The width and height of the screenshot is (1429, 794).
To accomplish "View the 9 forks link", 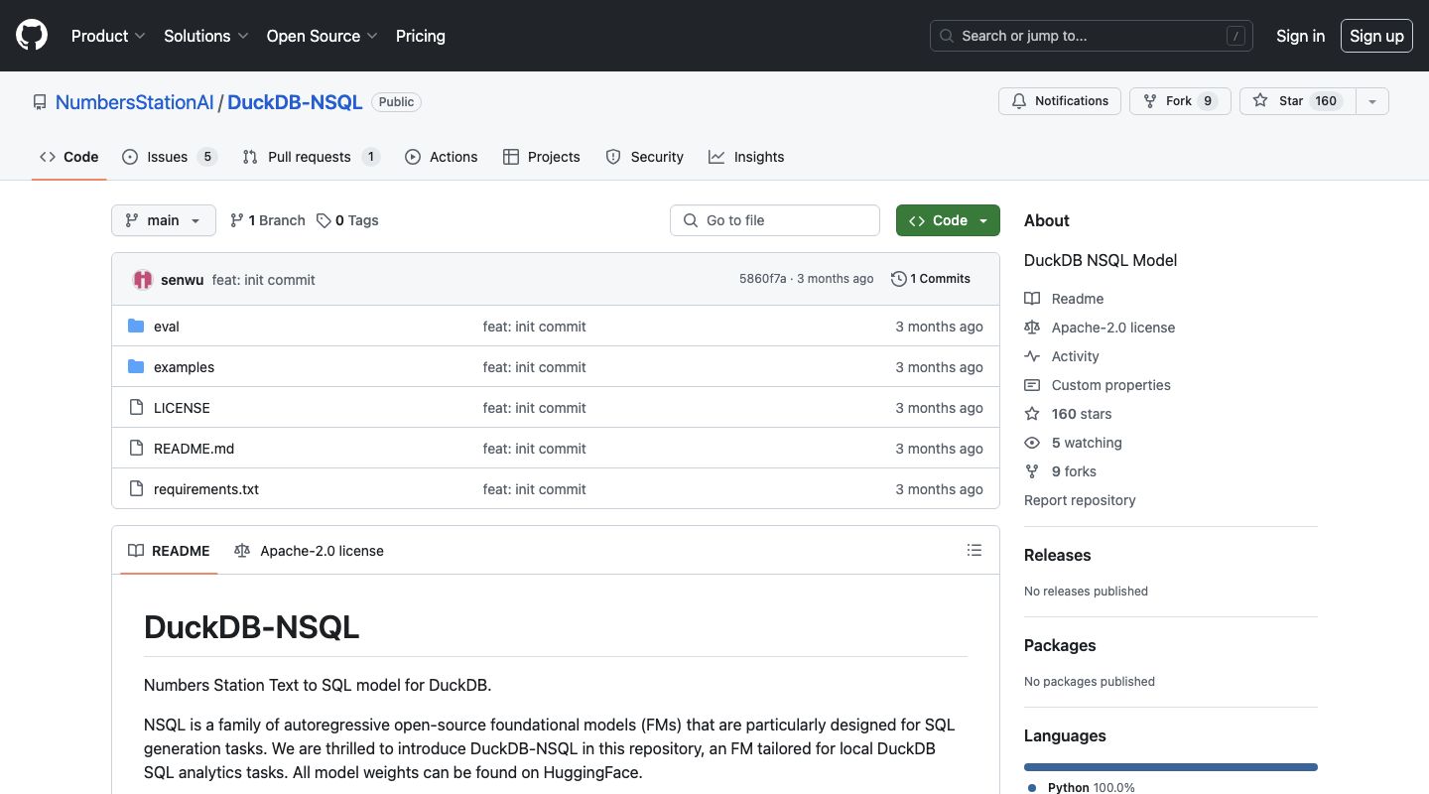I will [x=1060, y=471].
